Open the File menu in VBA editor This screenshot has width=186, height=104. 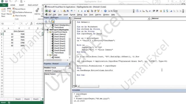50,15
